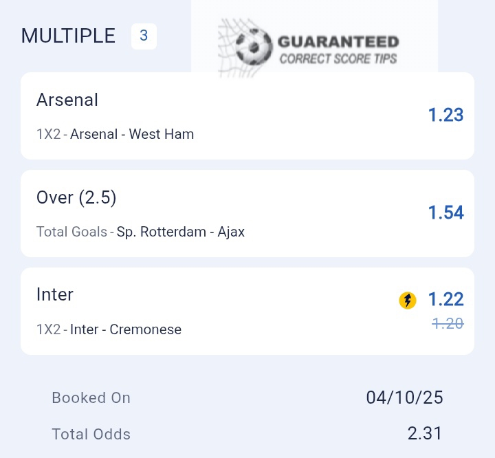
Task: Click the total odds value 2.31
Action: pyautogui.click(x=425, y=433)
